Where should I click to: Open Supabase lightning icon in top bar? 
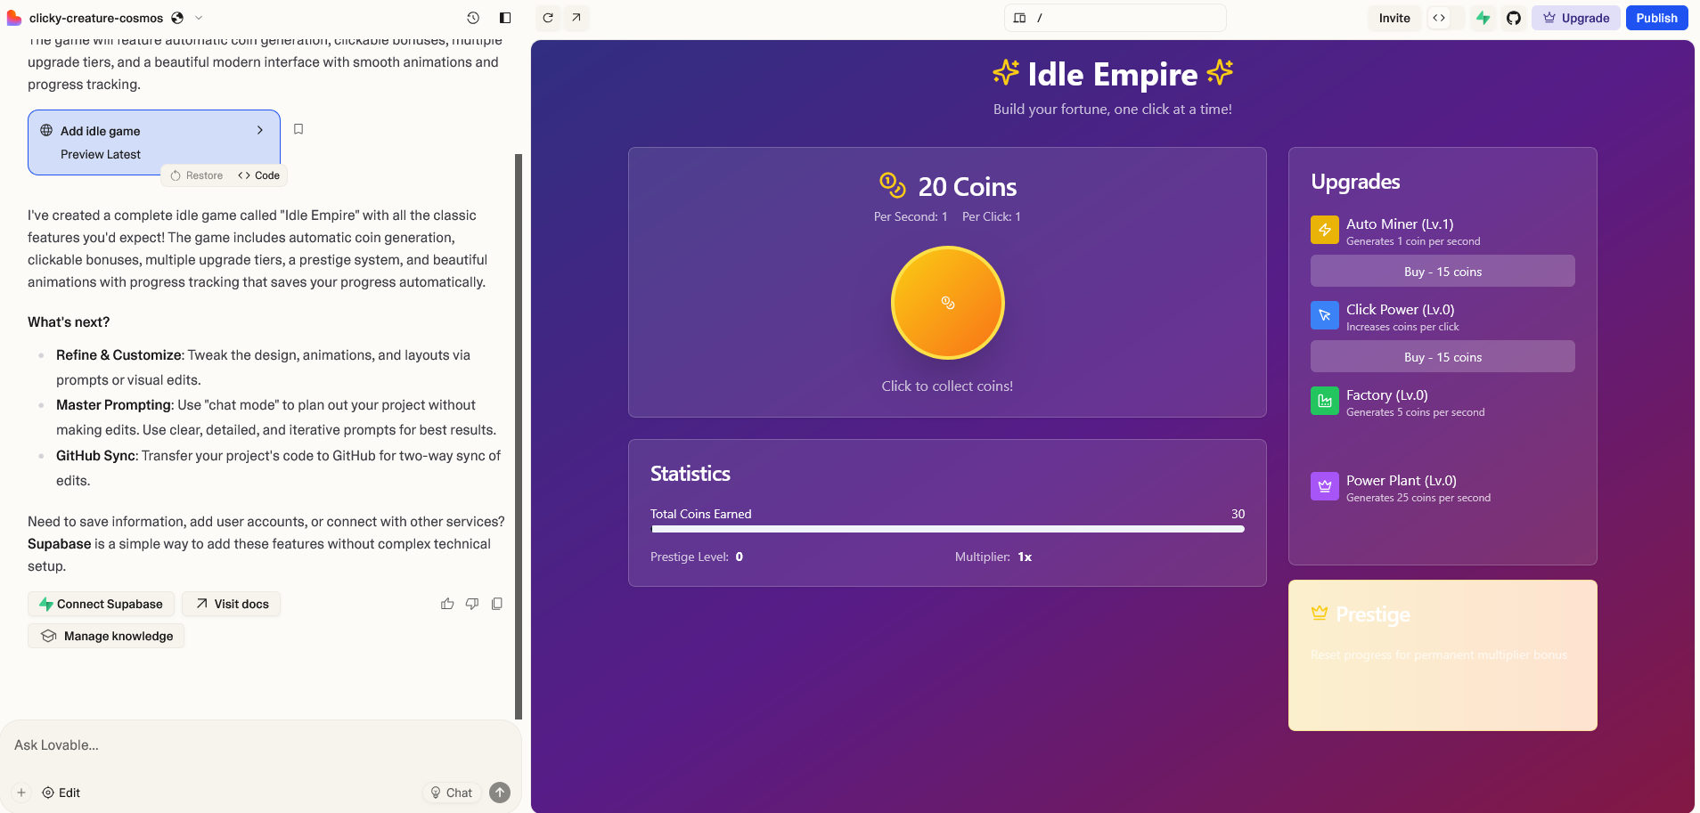[x=1483, y=18]
